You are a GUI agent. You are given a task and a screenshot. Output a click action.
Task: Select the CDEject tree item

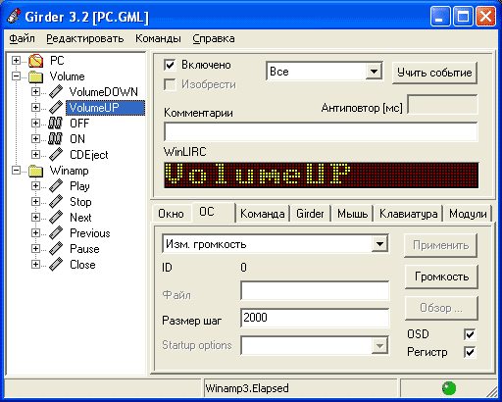coord(89,155)
